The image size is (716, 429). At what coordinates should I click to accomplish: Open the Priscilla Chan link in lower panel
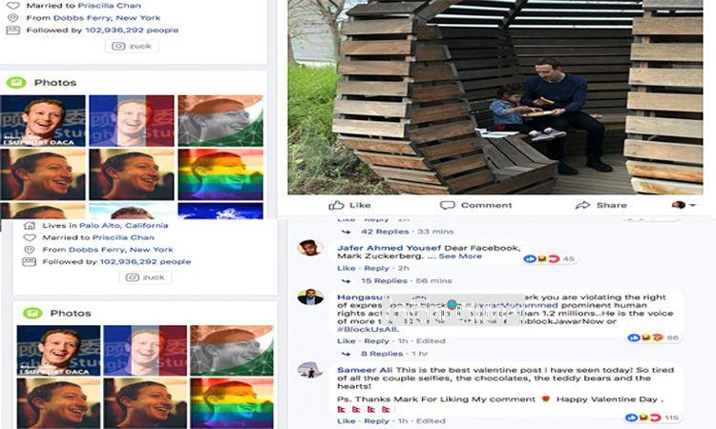[x=123, y=237]
